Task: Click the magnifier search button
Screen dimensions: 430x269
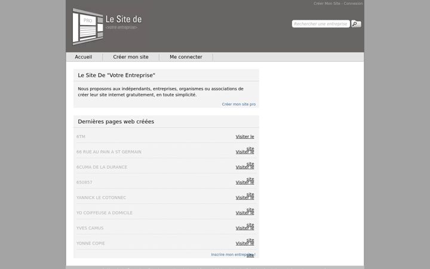Action: click(356, 24)
